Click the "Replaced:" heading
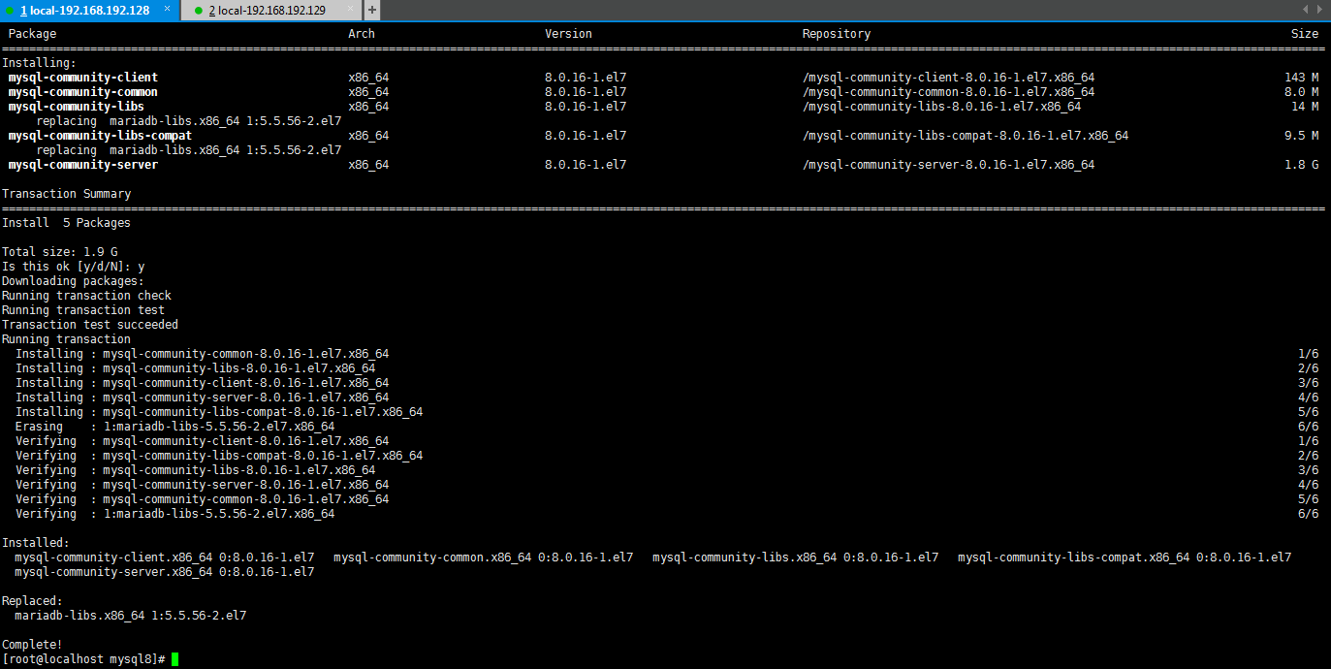The height and width of the screenshot is (669, 1331). pos(32,601)
